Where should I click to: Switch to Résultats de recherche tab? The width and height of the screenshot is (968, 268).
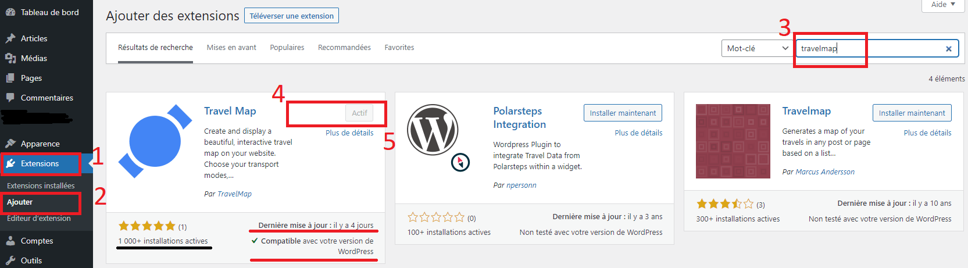(155, 48)
